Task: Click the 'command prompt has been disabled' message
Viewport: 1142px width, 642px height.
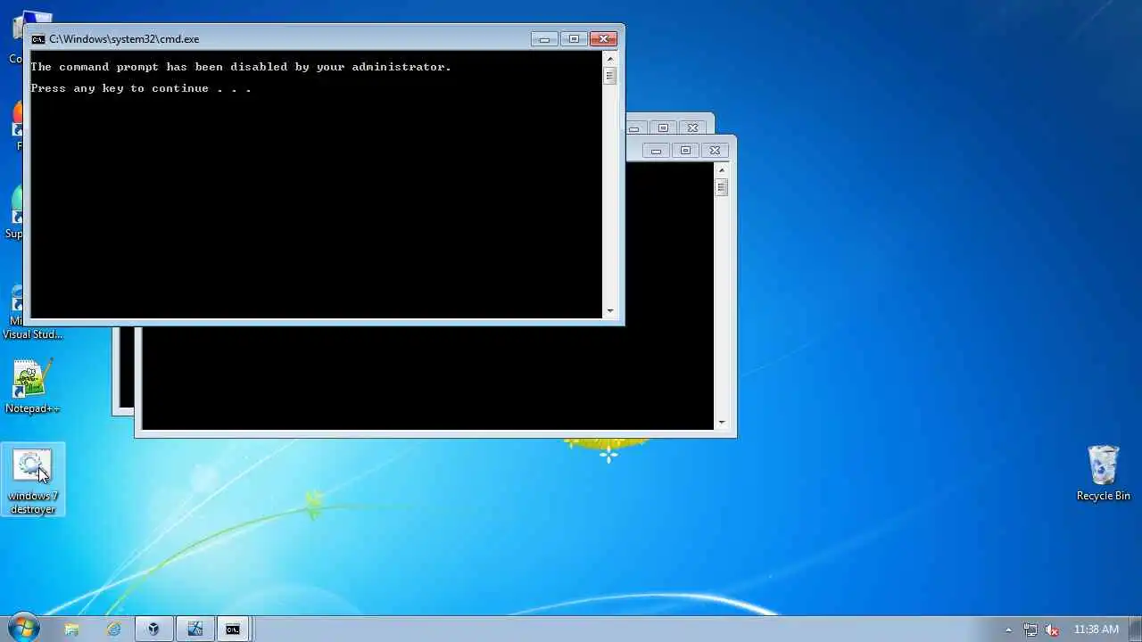Action: pos(241,67)
